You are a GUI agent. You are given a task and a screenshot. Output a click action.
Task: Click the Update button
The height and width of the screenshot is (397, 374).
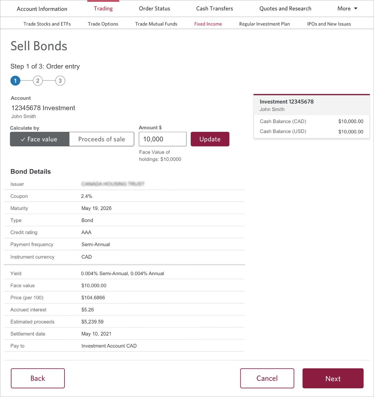[x=210, y=139]
